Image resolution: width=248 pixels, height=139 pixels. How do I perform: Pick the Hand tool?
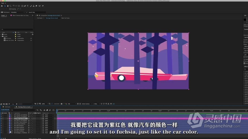tap(7, 6)
